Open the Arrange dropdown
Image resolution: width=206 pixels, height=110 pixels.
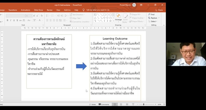[x=118, y=18]
